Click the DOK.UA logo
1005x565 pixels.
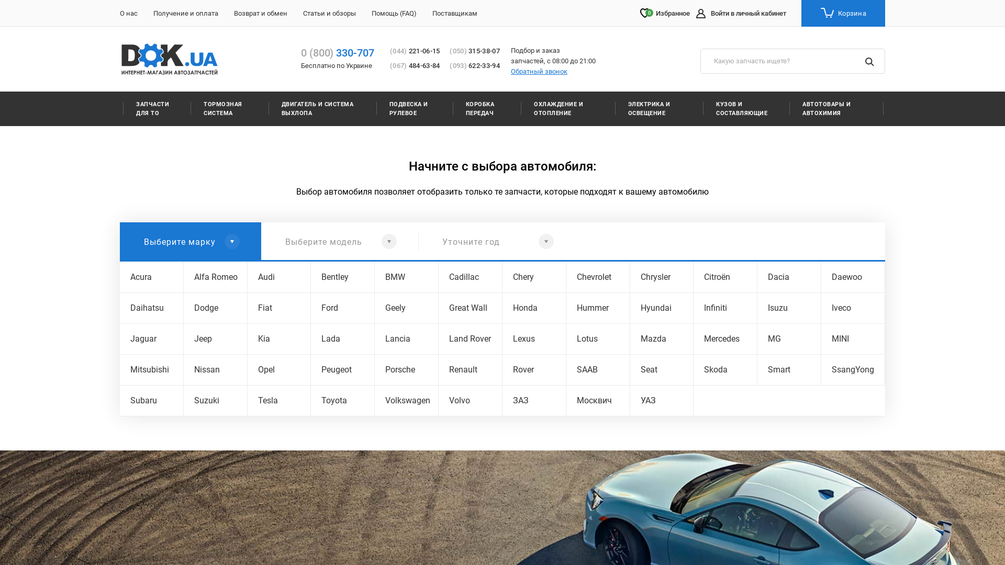click(x=170, y=59)
